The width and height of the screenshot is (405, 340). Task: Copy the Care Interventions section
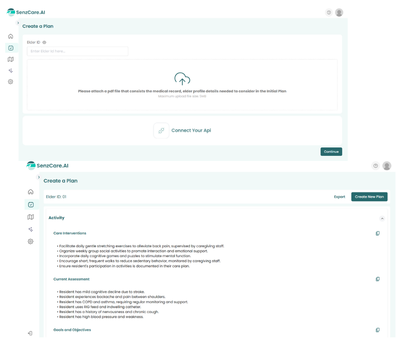tap(377, 233)
